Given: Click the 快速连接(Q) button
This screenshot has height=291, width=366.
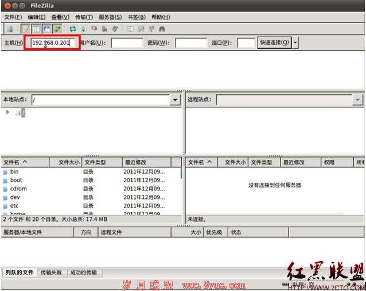Looking at the screenshot, I should click(x=274, y=43).
